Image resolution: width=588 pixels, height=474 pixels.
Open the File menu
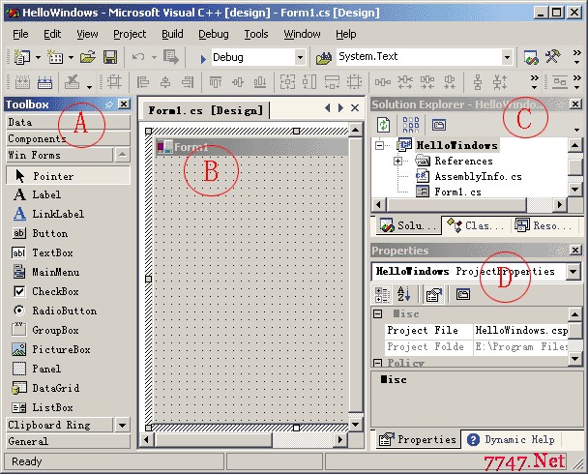coord(20,34)
